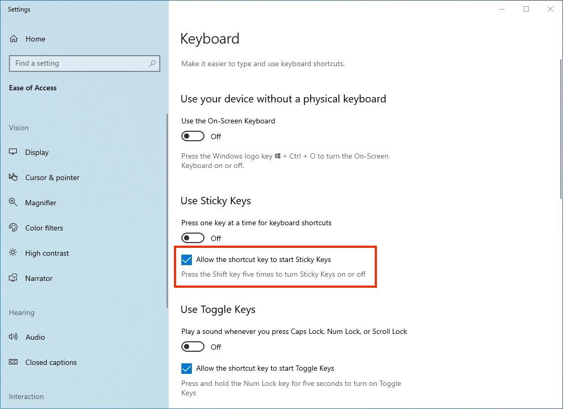This screenshot has width=563, height=409.
Task: Enable the Sticky Keys toggle switch
Action: [x=193, y=238]
